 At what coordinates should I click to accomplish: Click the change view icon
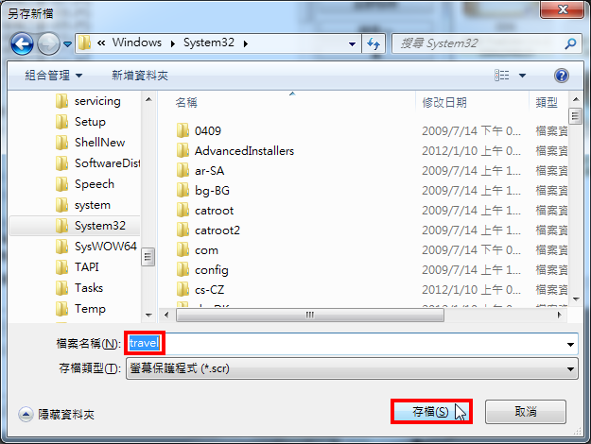pos(502,76)
